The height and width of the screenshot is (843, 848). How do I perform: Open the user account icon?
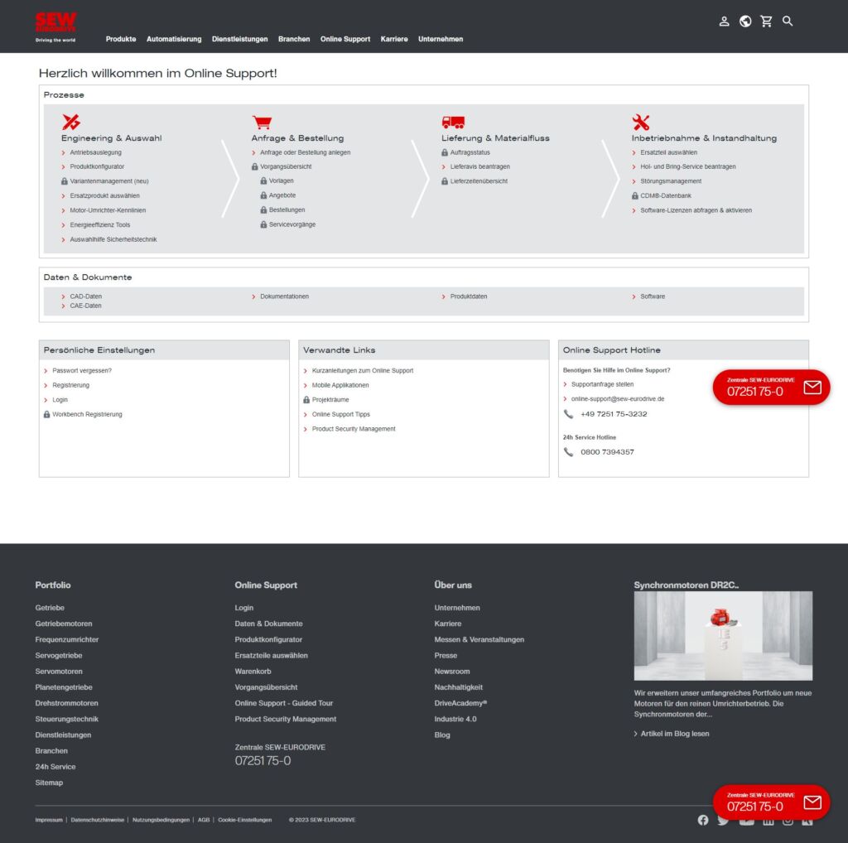(x=725, y=21)
